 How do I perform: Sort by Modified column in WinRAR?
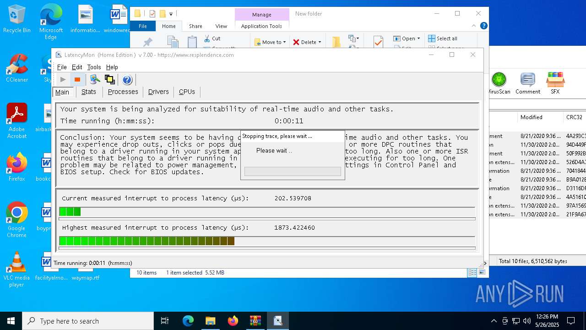(x=540, y=117)
